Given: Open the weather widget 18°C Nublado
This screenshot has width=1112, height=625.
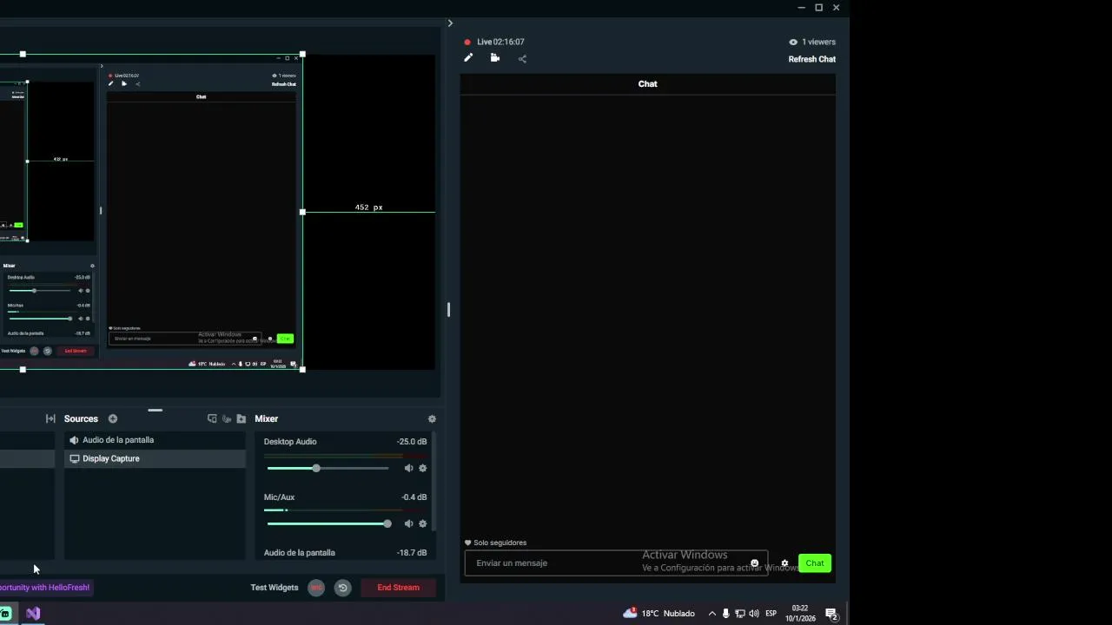Looking at the screenshot, I should click(659, 614).
